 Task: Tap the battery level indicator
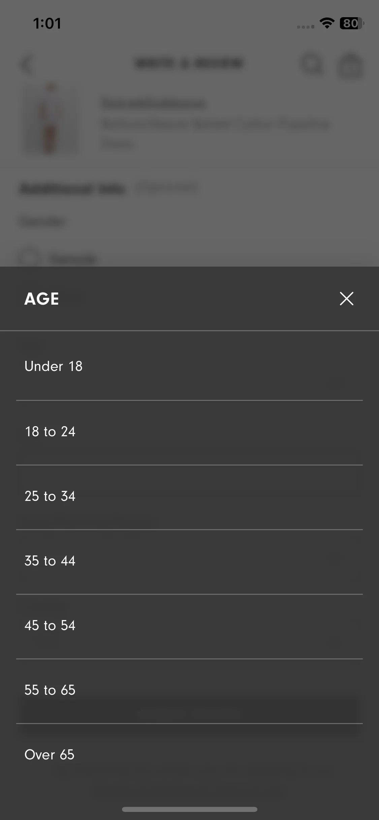[352, 23]
